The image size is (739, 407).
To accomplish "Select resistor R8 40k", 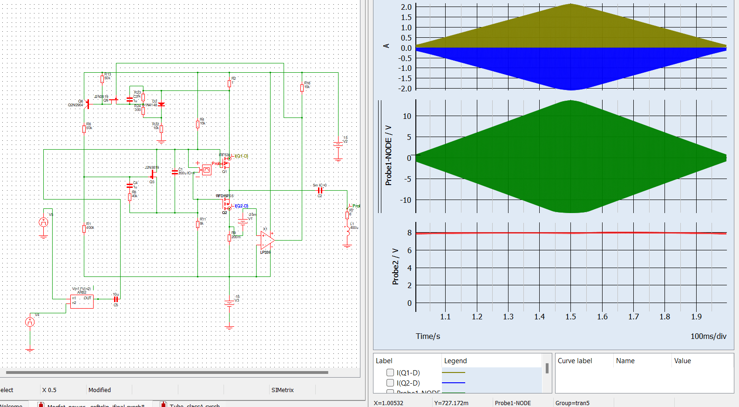I will coord(129,197).
